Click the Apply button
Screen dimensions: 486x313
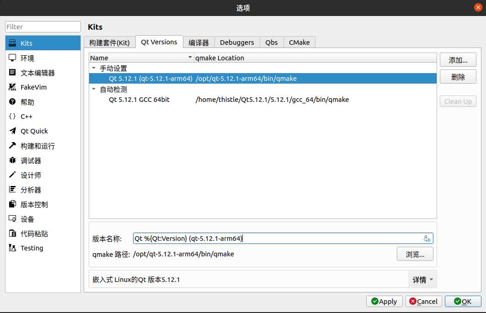coord(385,301)
